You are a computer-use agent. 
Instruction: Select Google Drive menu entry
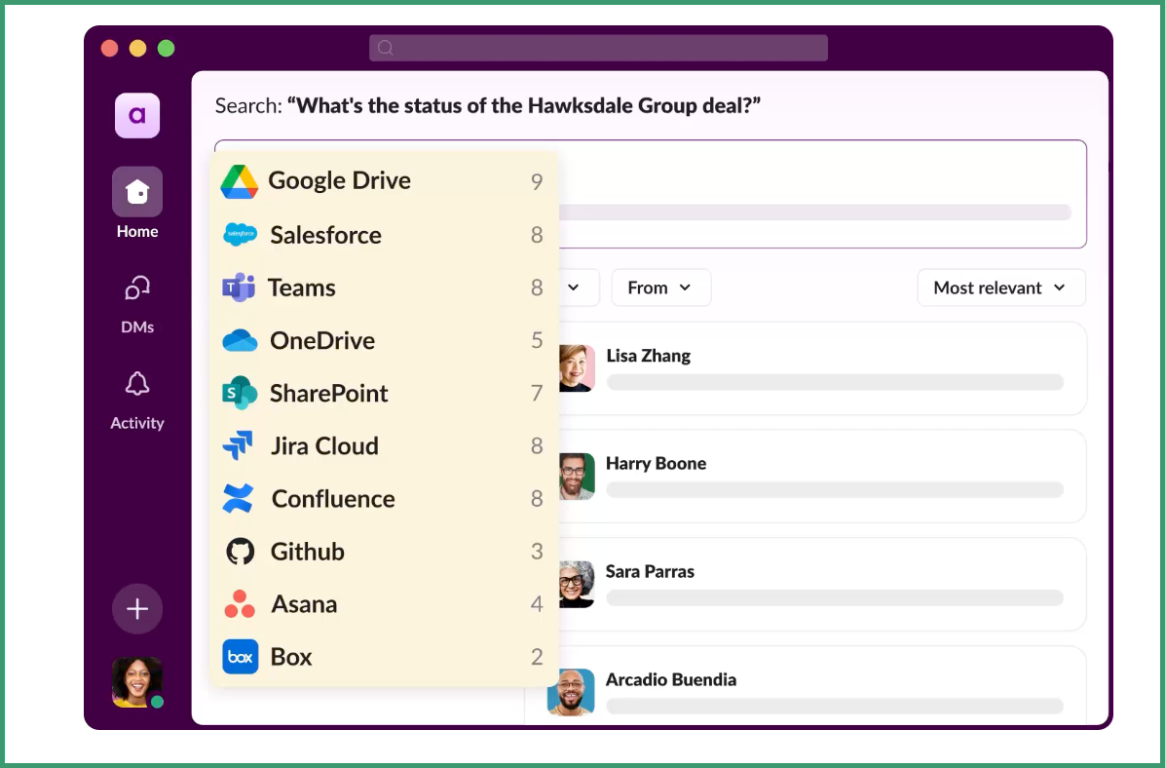tap(384, 180)
